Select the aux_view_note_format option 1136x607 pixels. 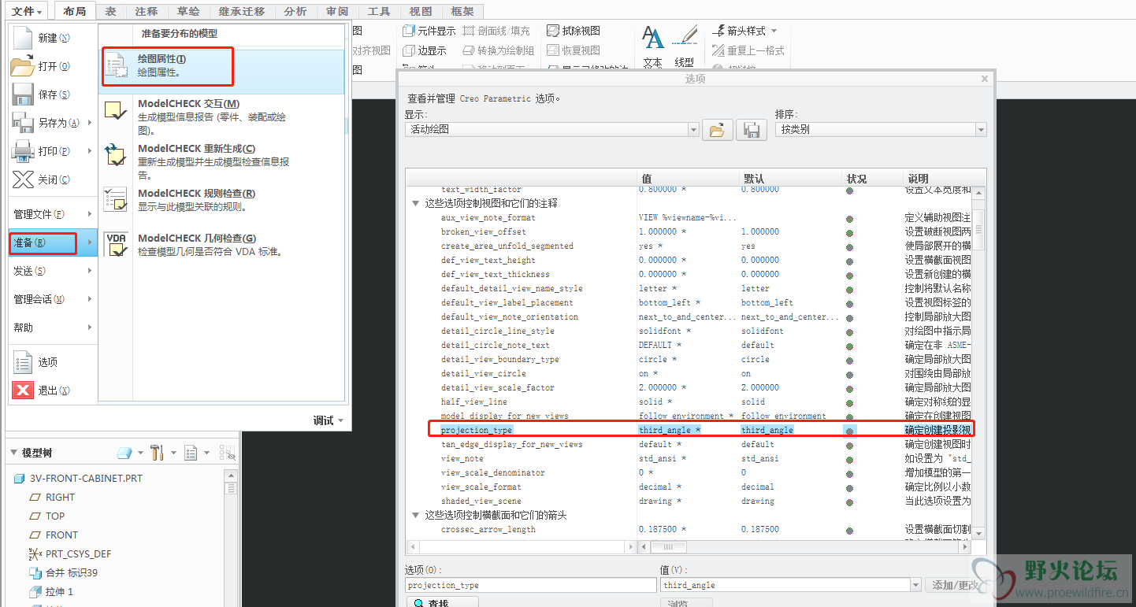(x=488, y=217)
